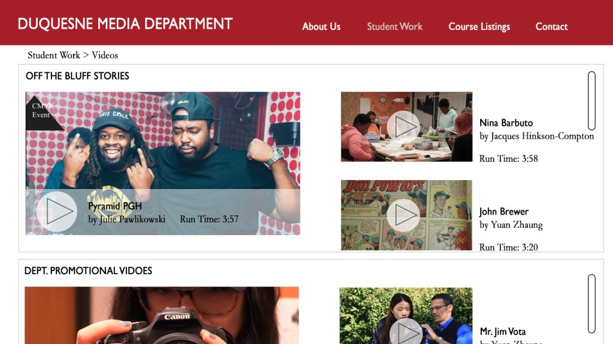Click the Off The Bluff Stories heading
The height and width of the screenshot is (344, 613).
pos(77,76)
